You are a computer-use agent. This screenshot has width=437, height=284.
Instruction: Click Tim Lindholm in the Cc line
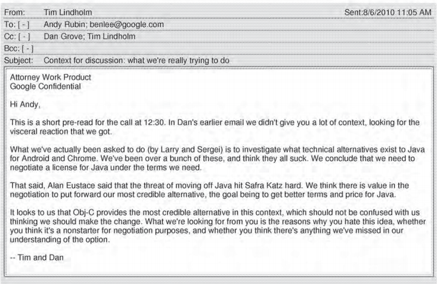pos(111,37)
